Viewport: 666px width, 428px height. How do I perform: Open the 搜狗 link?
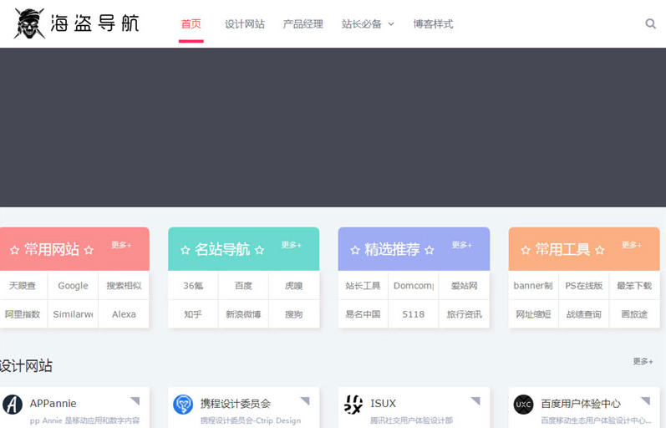[294, 314]
